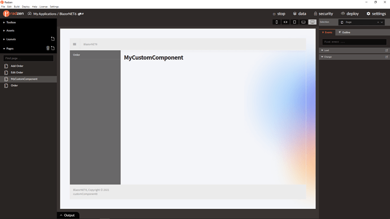Select the phone landscape preview icon
Image resolution: width=390 pixels, height=219 pixels.
pyautogui.click(x=285, y=22)
